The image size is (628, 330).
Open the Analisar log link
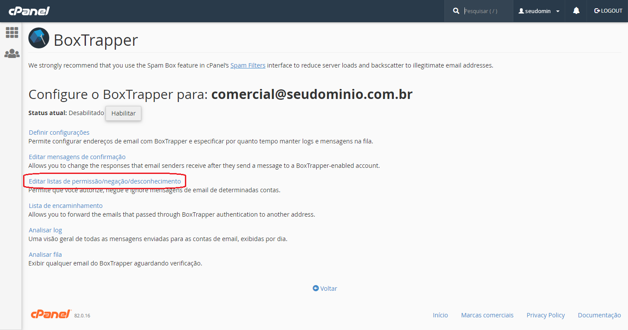45,230
